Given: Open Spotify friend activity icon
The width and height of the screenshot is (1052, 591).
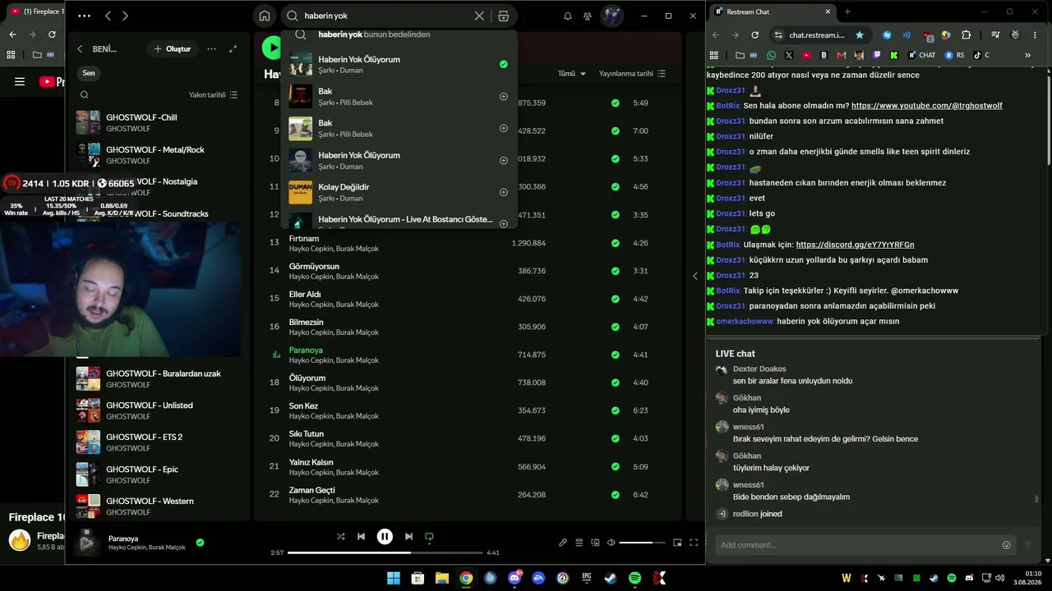Looking at the screenshot, I should 588,16.
